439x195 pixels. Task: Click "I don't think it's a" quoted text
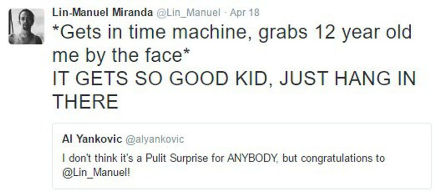96,158
